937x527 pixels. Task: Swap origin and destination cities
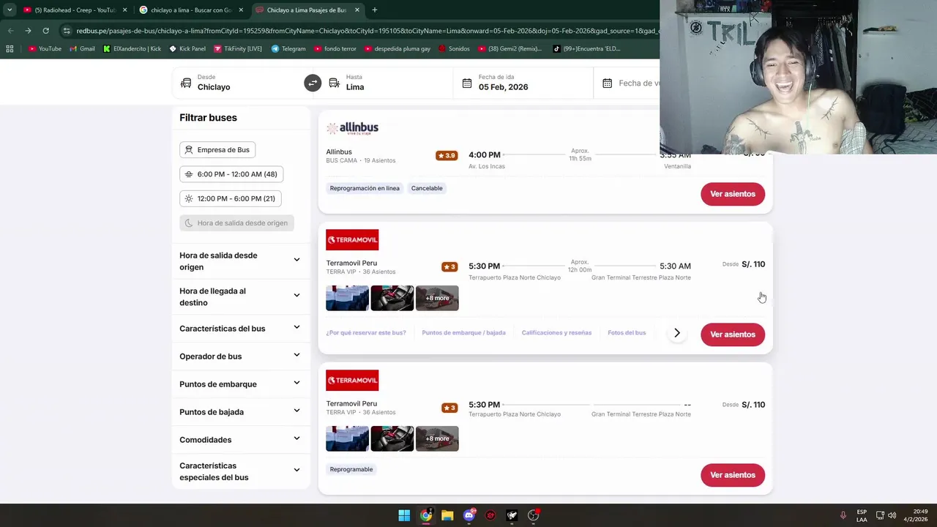pyautogui.click(x=313, y=83)
